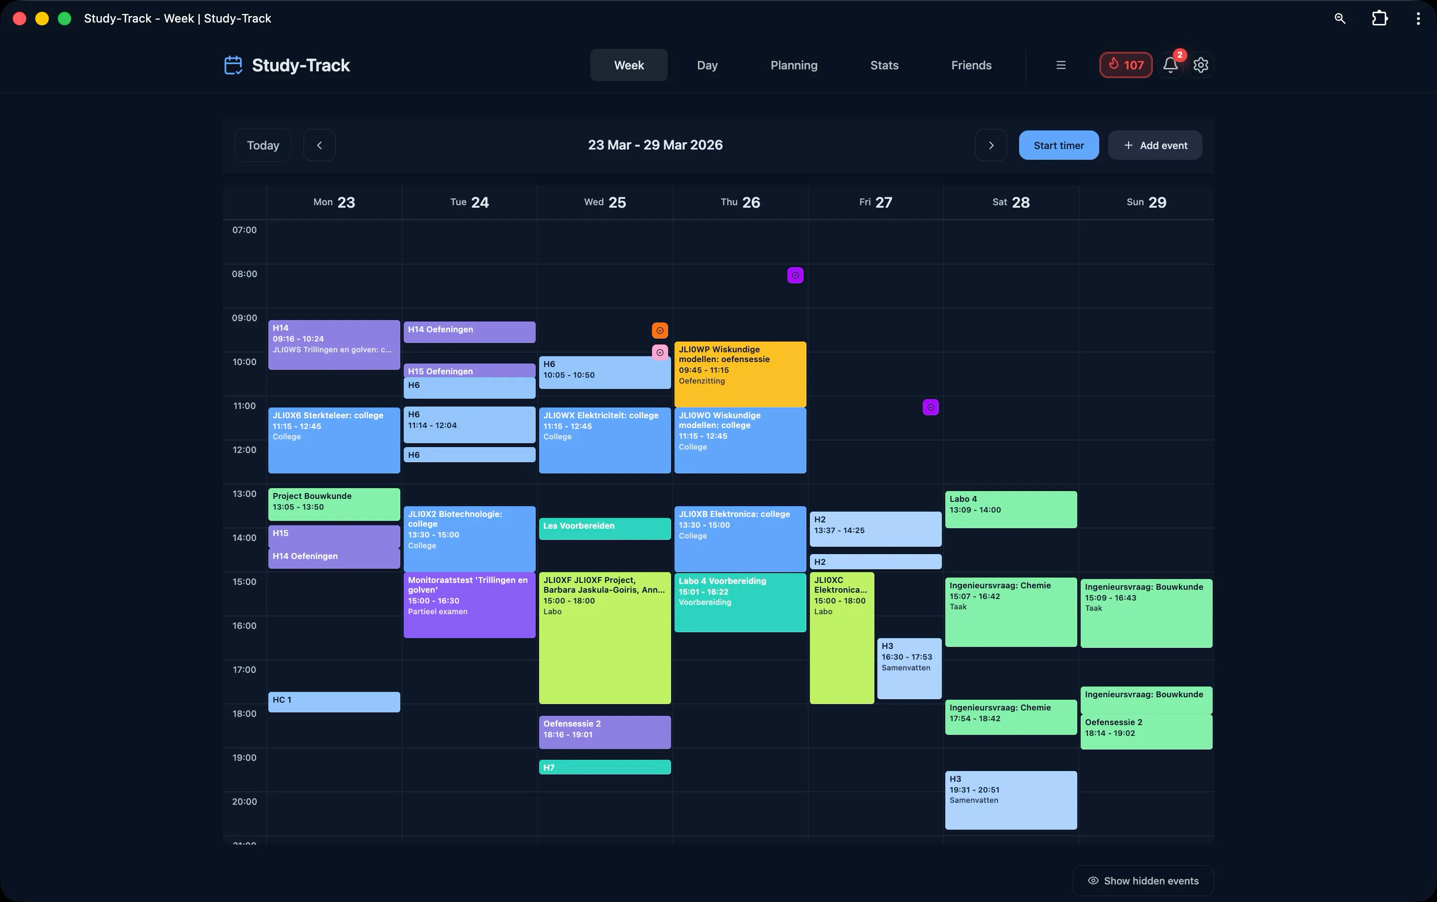Click the Sat 28 day header
The height and width of the screenshot is (902, 1437).
pyautogui.click(x=1011, y=202)
